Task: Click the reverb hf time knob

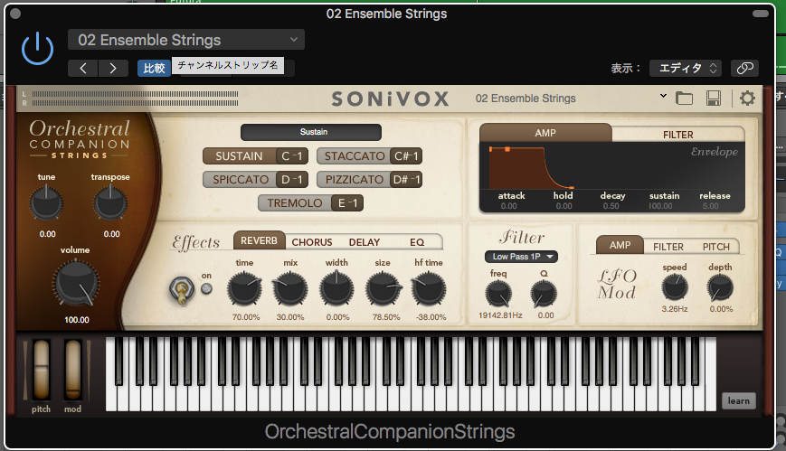Action: point(429,289)
